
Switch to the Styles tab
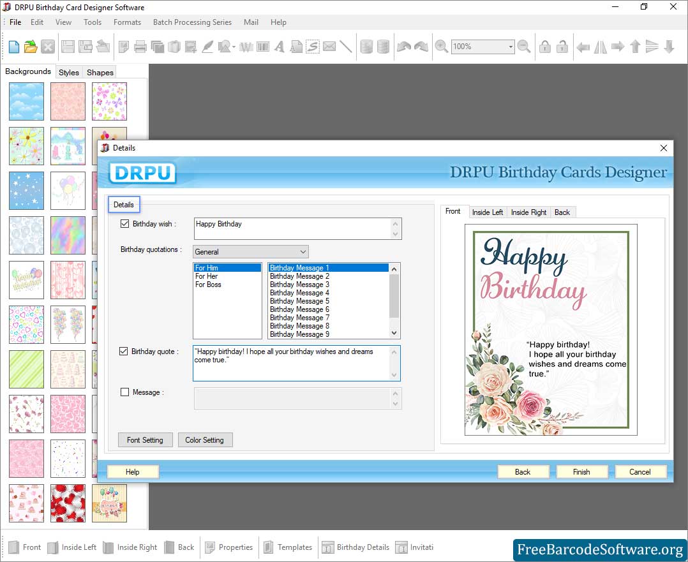(69, 72)
